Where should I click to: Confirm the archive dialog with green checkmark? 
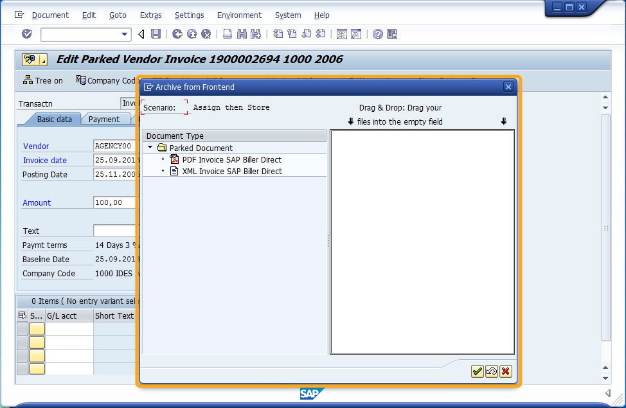click(477, 371)
